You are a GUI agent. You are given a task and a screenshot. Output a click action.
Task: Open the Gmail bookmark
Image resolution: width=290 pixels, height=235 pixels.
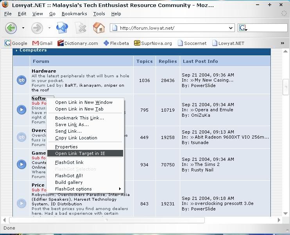(x=42, y=43)
